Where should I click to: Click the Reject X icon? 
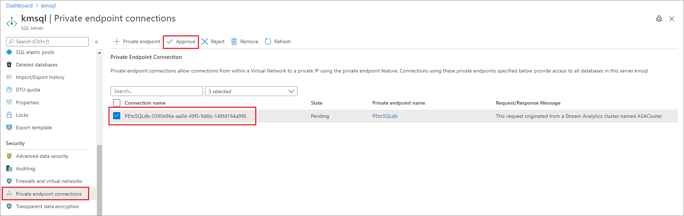(205, 41)
